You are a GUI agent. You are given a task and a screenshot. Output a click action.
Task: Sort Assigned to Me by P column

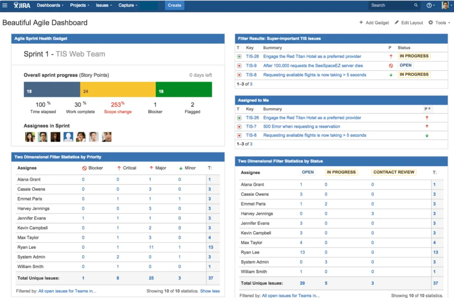(x=427, y=109)
